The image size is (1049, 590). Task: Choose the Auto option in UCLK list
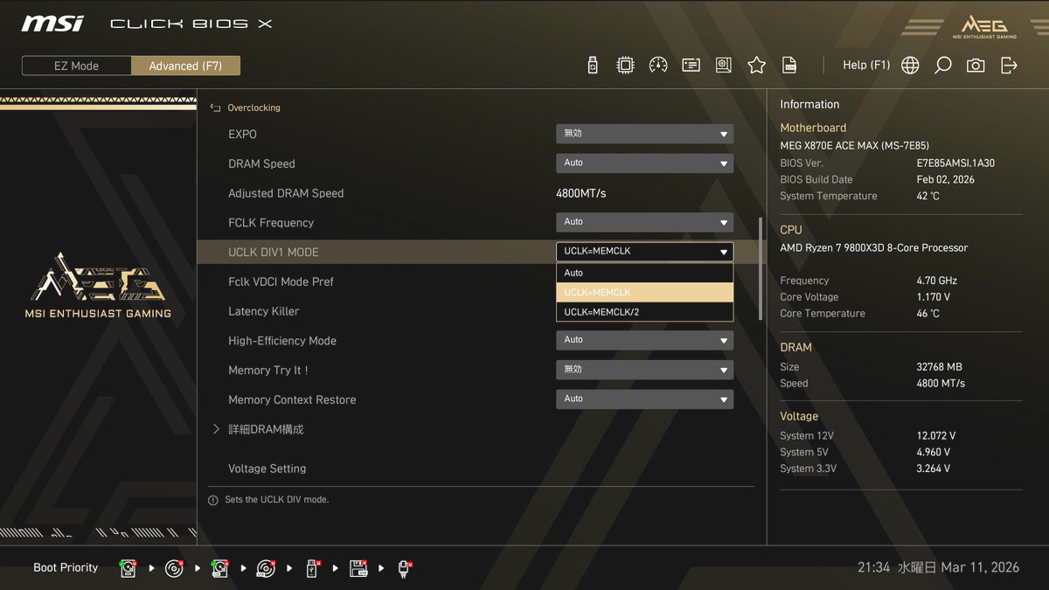click(x=644, y=273)
